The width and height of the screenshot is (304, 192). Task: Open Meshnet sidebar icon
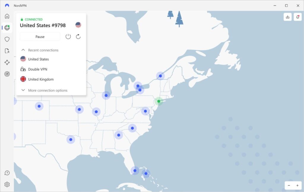[x=7, y=62]
